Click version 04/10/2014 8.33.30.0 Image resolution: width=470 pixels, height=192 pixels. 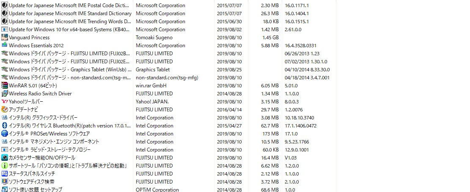[307, 69]
